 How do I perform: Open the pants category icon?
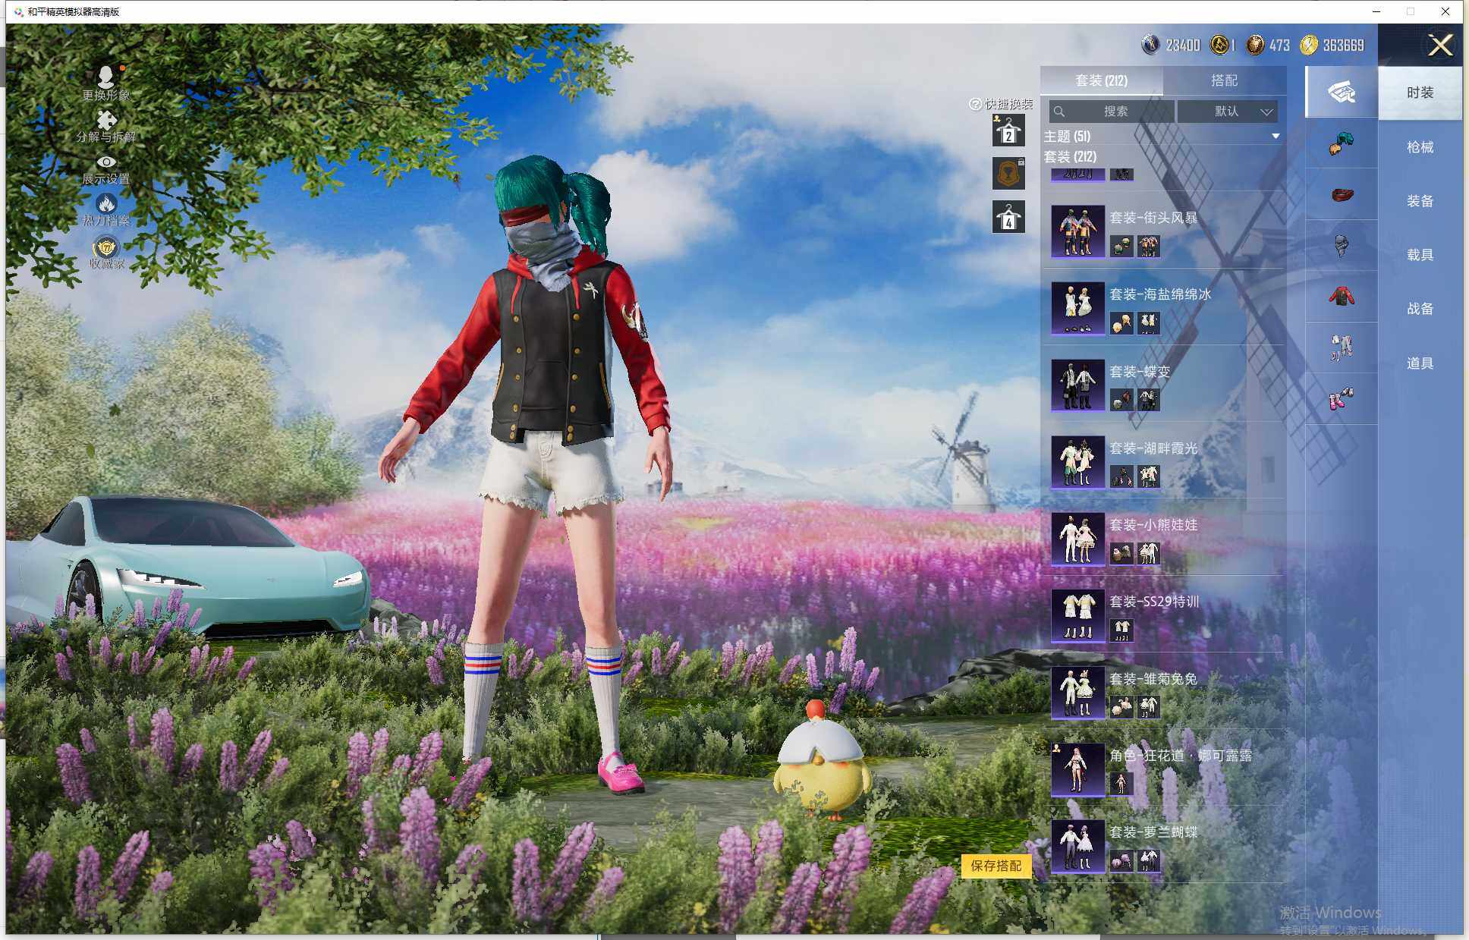point(1341,347)
